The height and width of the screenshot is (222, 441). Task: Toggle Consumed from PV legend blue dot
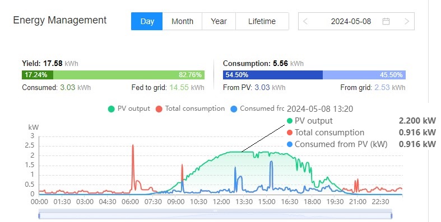(234, 109)
